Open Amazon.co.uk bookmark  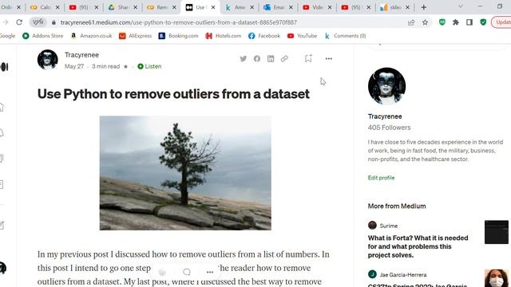coord(92,36)
